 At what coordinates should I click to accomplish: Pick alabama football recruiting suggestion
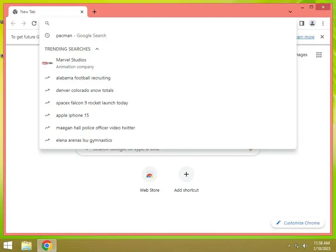pos(168,78)
